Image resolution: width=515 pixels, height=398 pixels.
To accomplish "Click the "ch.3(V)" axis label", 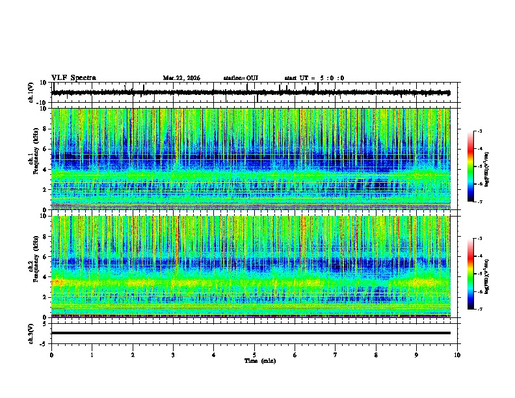I will pos(31,334).
